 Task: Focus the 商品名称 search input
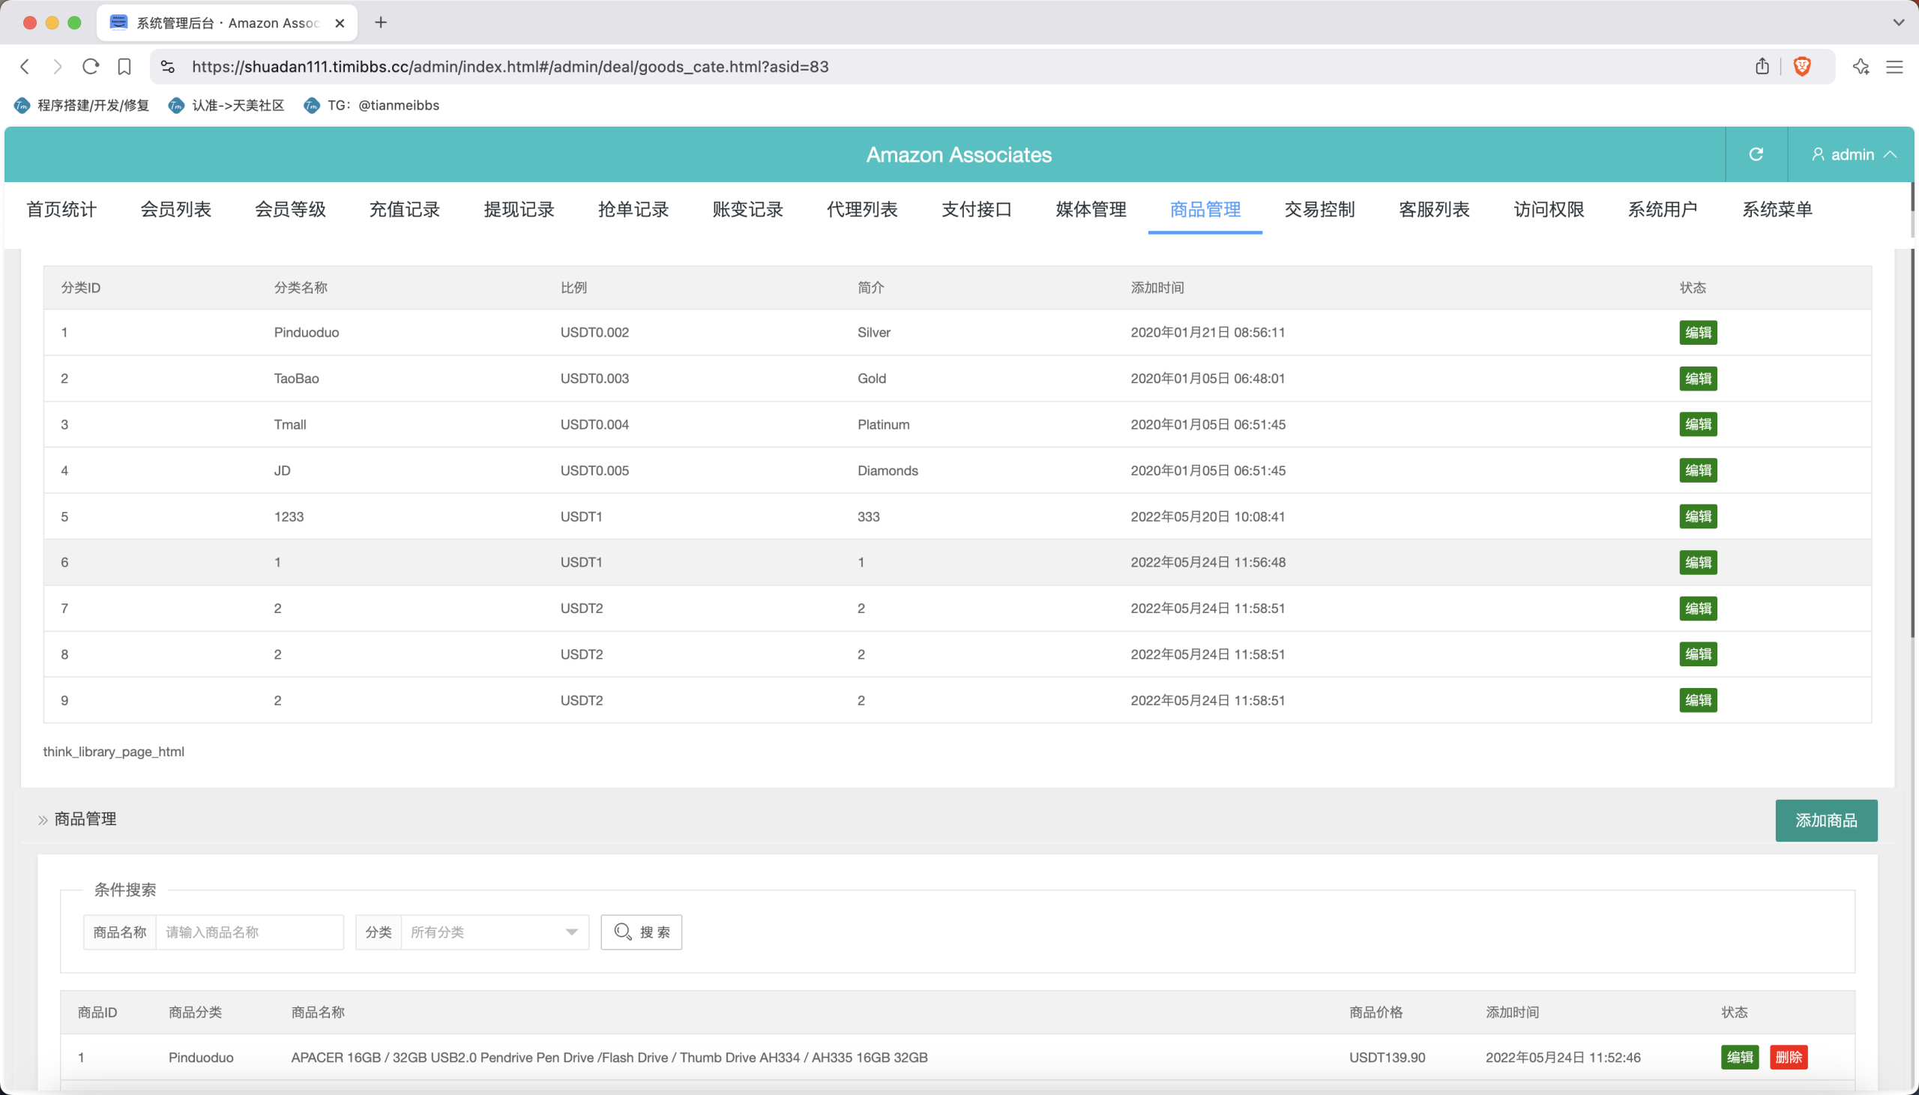point(250,932)
